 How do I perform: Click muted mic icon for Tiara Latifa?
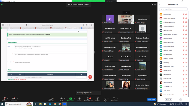tap(183, 91)
